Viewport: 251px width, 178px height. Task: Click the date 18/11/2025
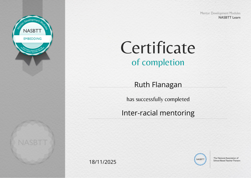click(103, 162)
